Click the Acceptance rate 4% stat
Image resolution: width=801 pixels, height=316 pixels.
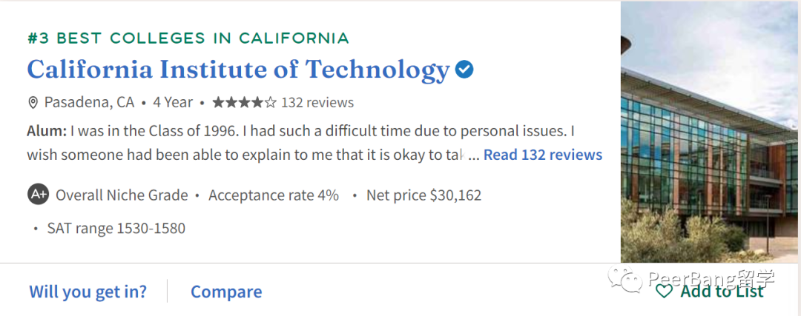[273, 195]
